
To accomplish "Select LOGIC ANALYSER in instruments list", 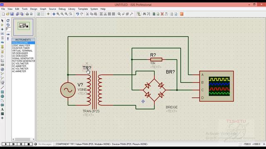I will 23,46.
